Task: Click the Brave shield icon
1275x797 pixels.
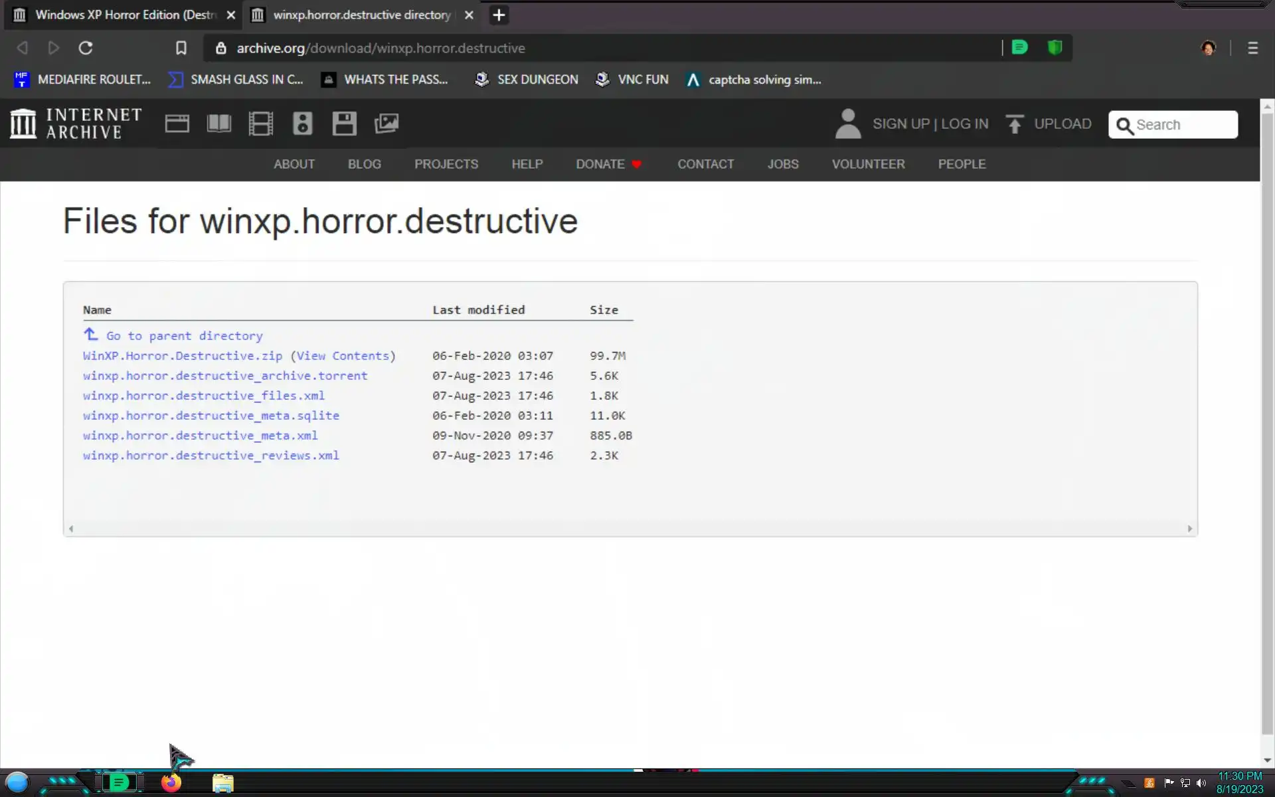Action: (1055, 48)
